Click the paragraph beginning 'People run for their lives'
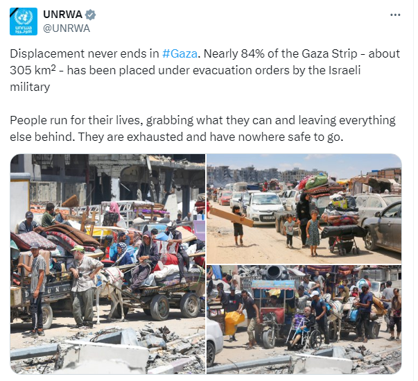The height and width of the screenshot is (381, 418). click(202, 128)
